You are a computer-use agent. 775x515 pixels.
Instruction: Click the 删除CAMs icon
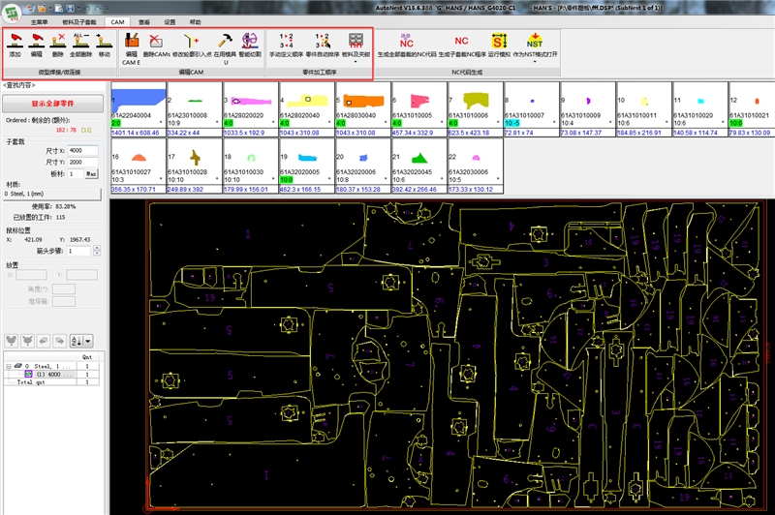click(x=155, y=43)
